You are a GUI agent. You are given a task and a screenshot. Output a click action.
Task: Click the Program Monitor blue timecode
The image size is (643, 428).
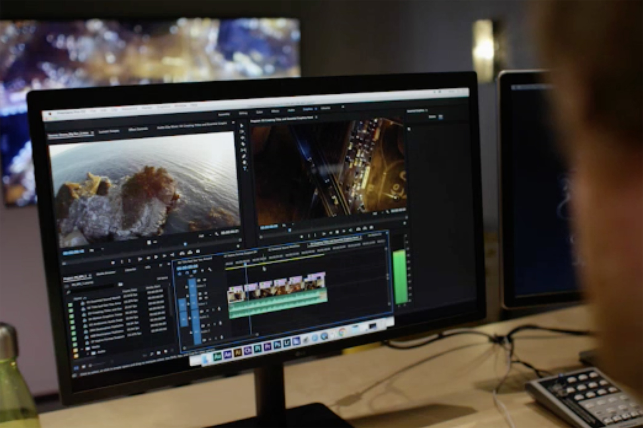tap(269, 227)
